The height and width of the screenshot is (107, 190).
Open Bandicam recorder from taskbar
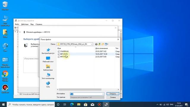pyautogui.click(x=99, y=104)
